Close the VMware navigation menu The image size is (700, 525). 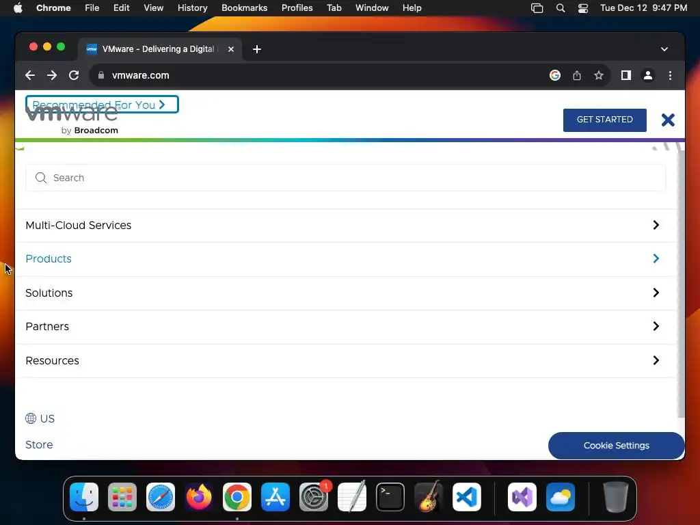pyautogui.click(x=668, y=120)
